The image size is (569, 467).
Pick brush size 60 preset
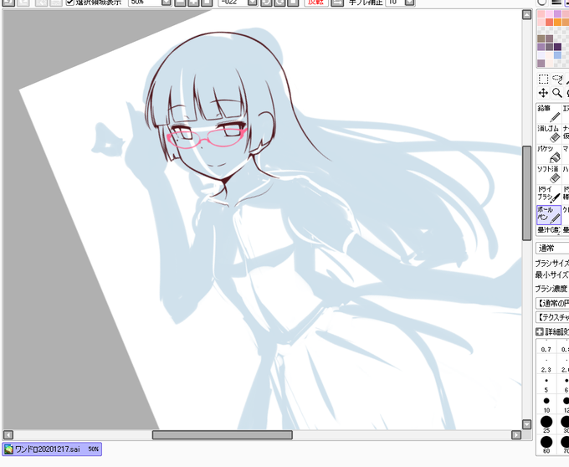pos(546,445)
